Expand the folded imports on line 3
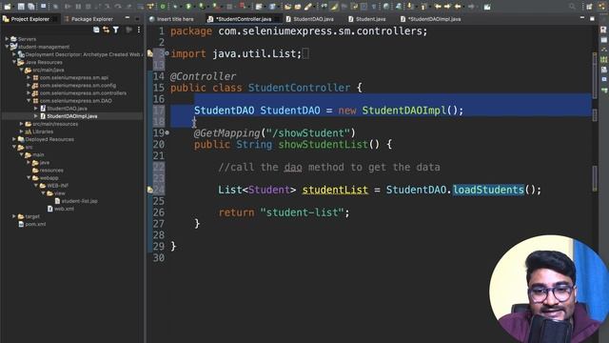Image resolution: width=609 pixels, height=343 pixels. click(x=167, y=53)
